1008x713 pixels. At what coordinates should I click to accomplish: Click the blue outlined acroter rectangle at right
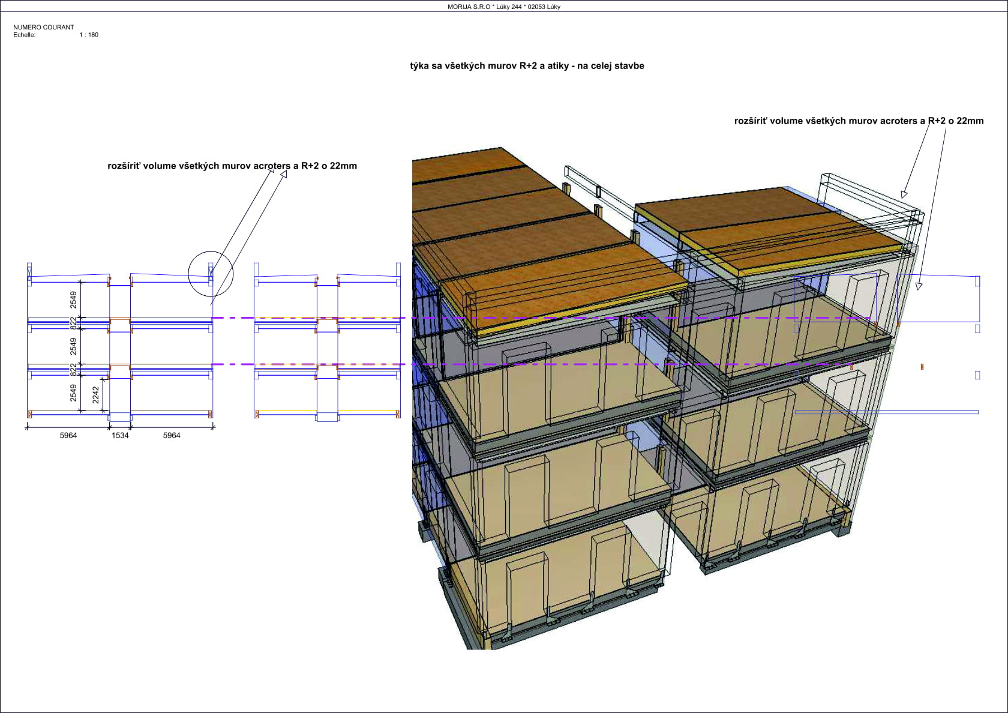click(938, 298)
